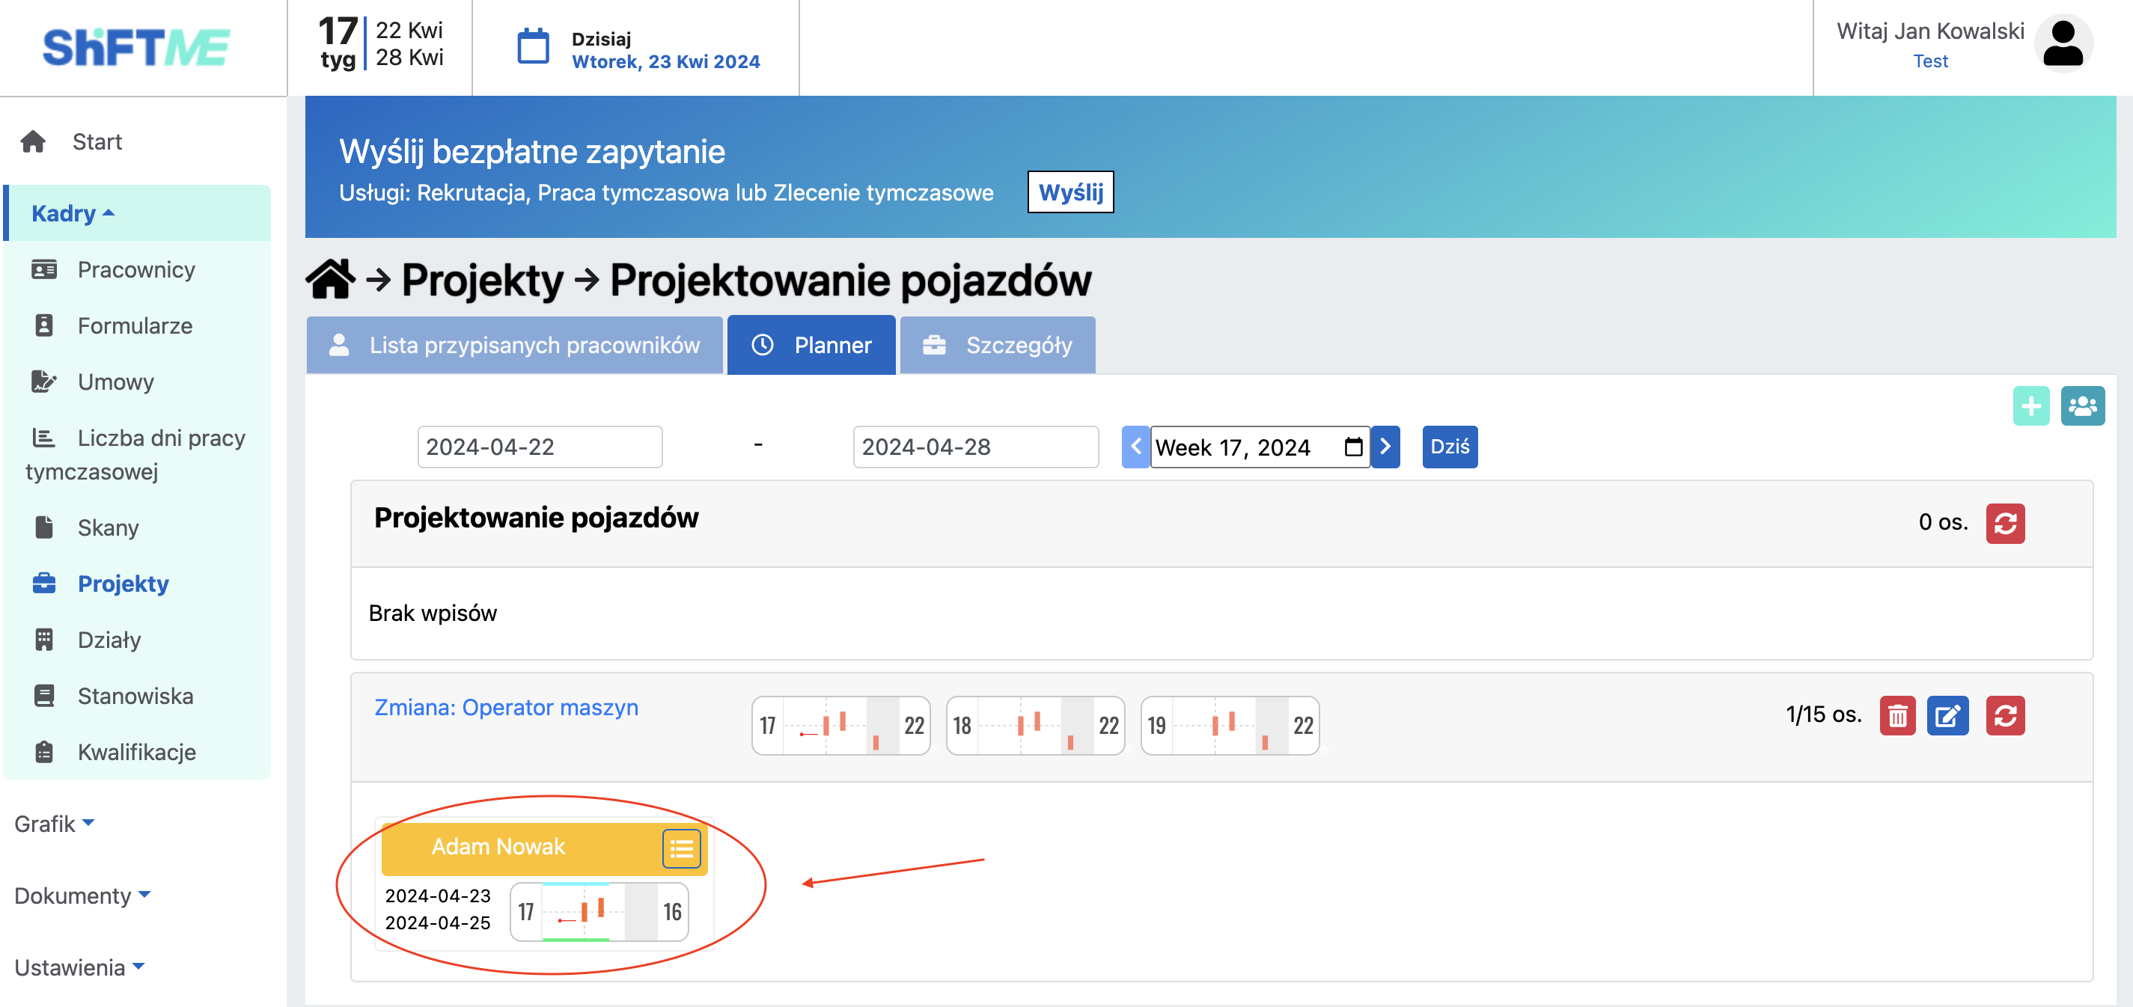Click the shift time chart starting at 17

(x=840, y=726)
